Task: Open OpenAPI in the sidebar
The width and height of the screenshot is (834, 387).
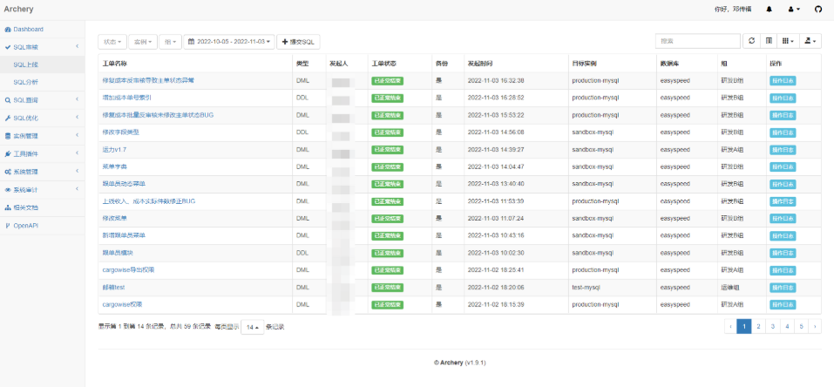Action: 42,225
